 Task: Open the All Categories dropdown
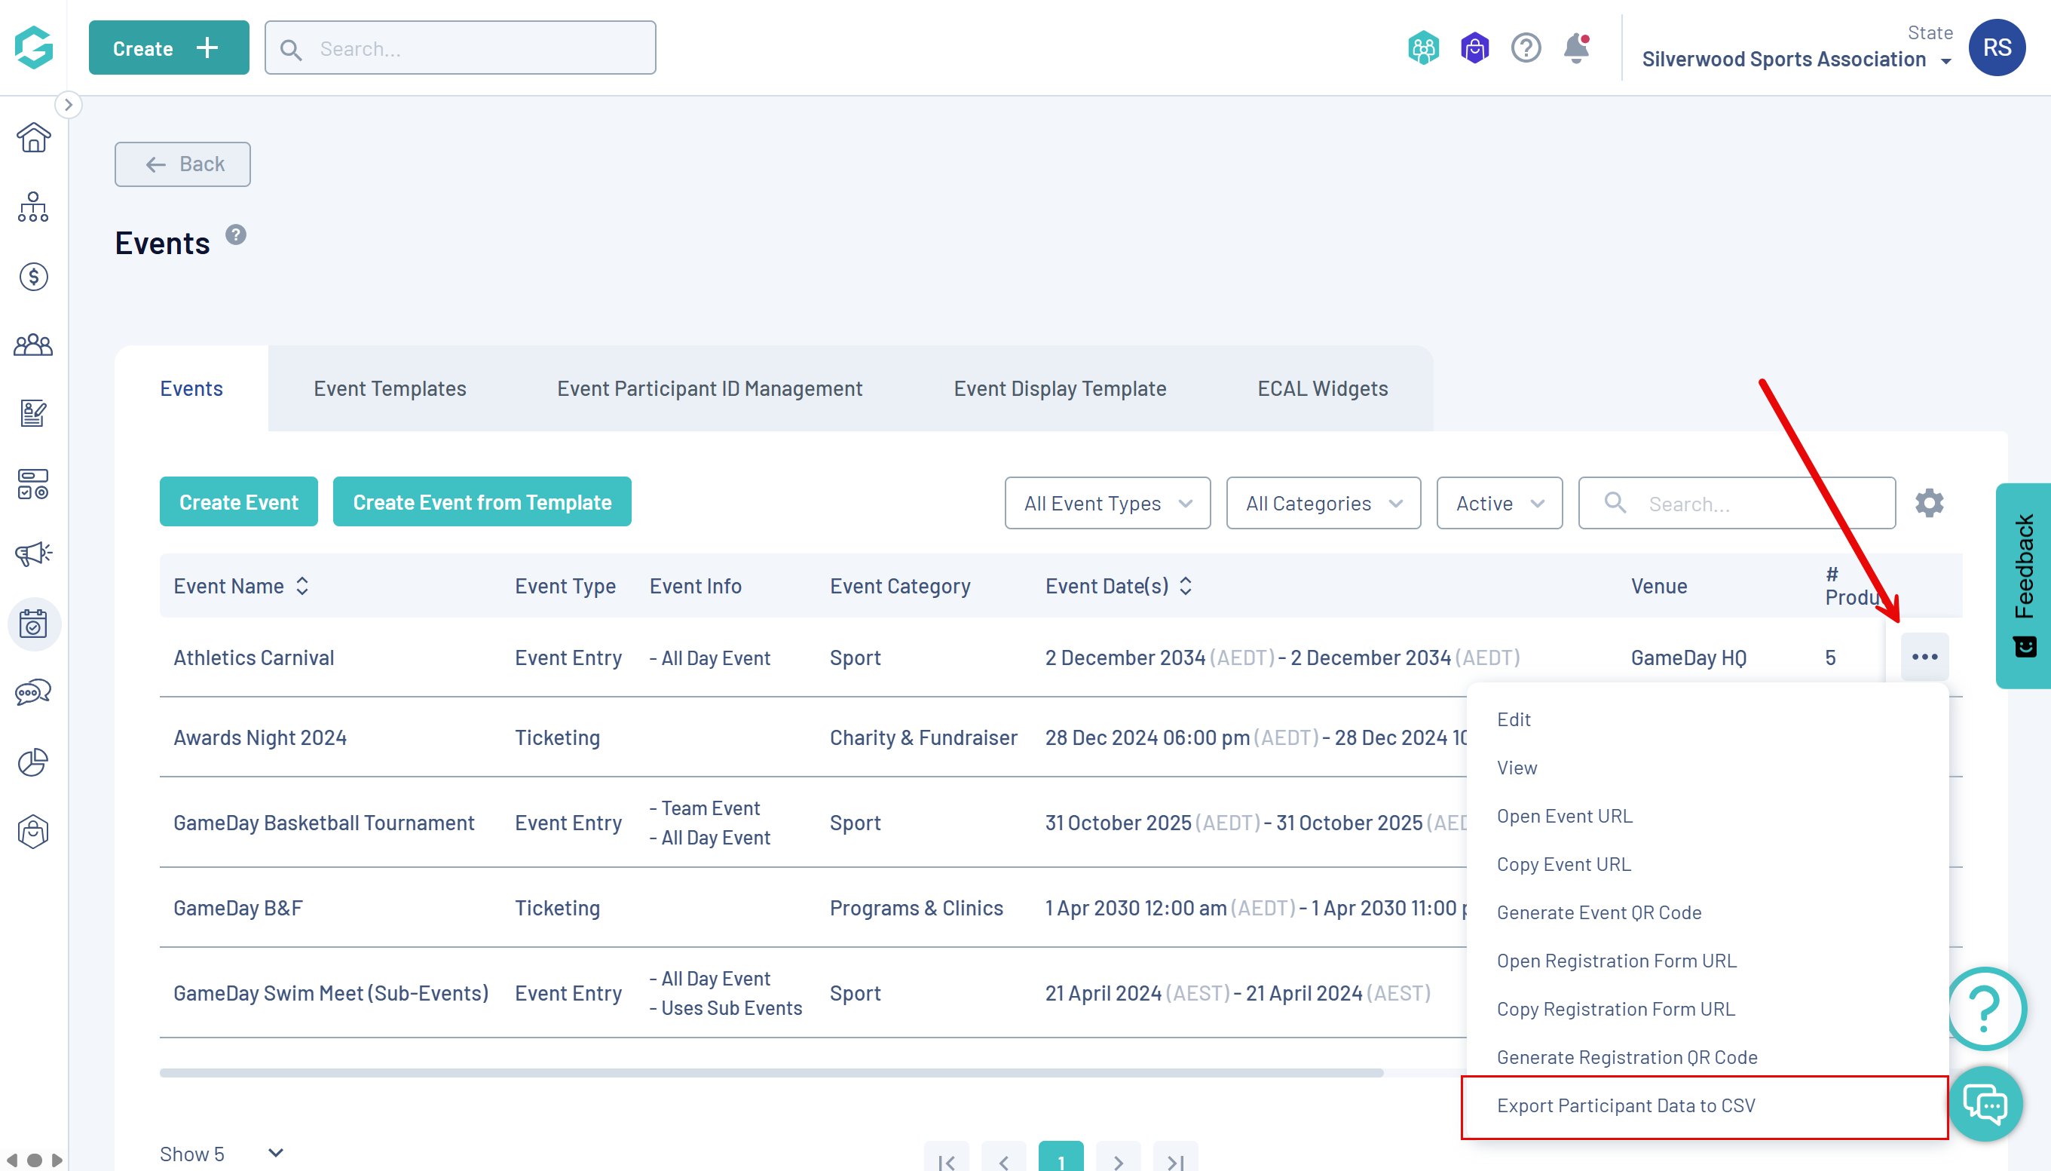point(1323,504)
